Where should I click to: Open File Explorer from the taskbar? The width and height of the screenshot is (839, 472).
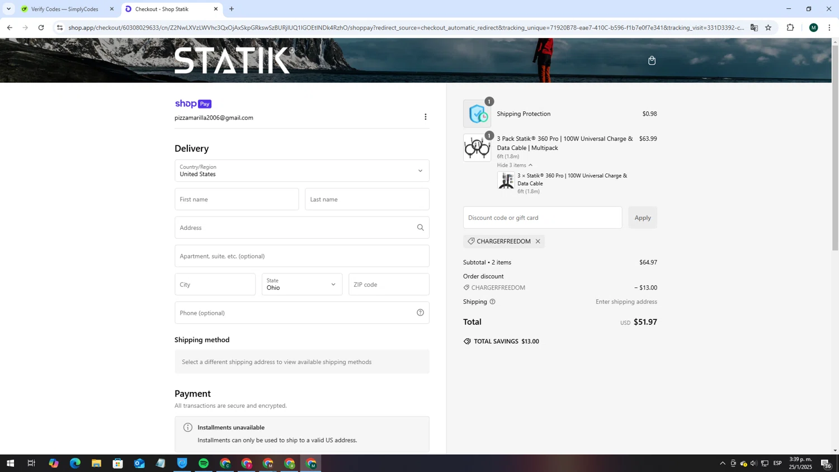[96, 463]
